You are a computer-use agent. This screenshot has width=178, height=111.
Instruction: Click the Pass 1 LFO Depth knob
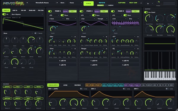[x=53, y=29]
